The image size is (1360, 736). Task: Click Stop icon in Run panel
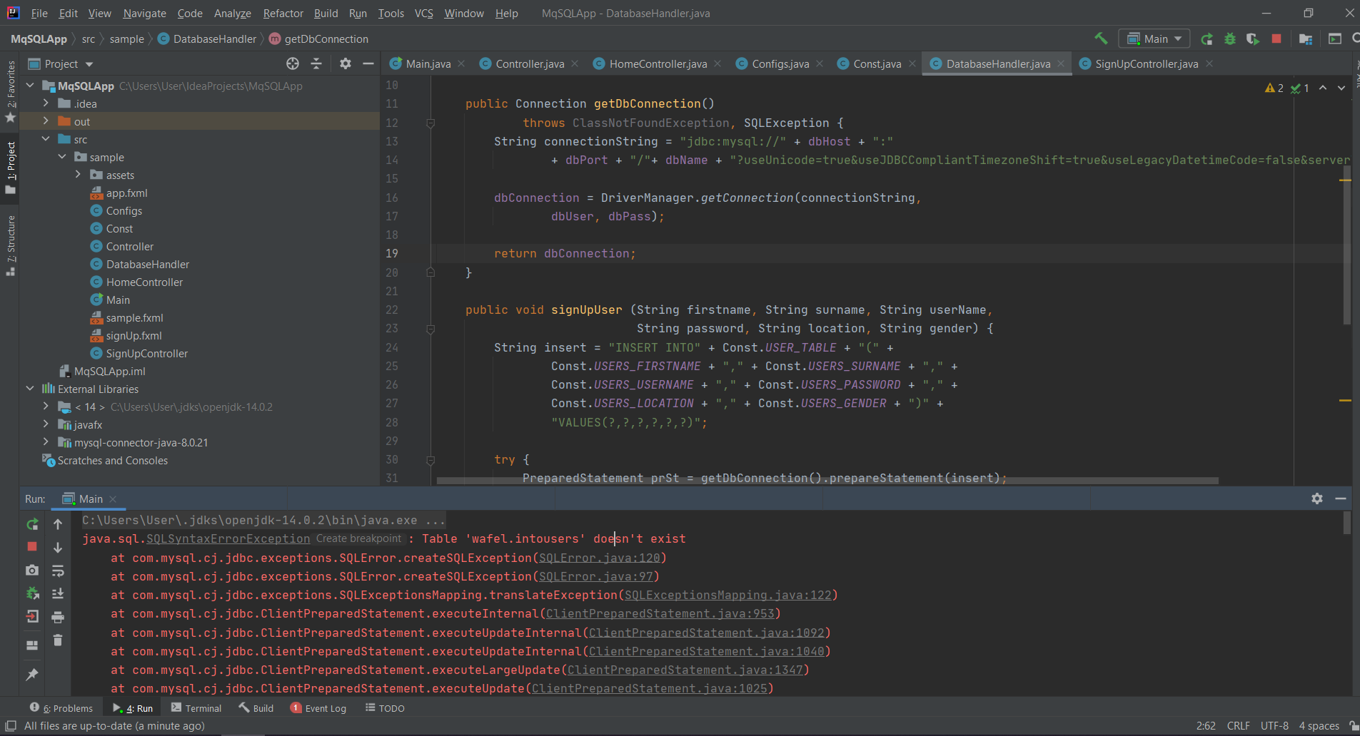pyautogui.click(x=32, y=546)
